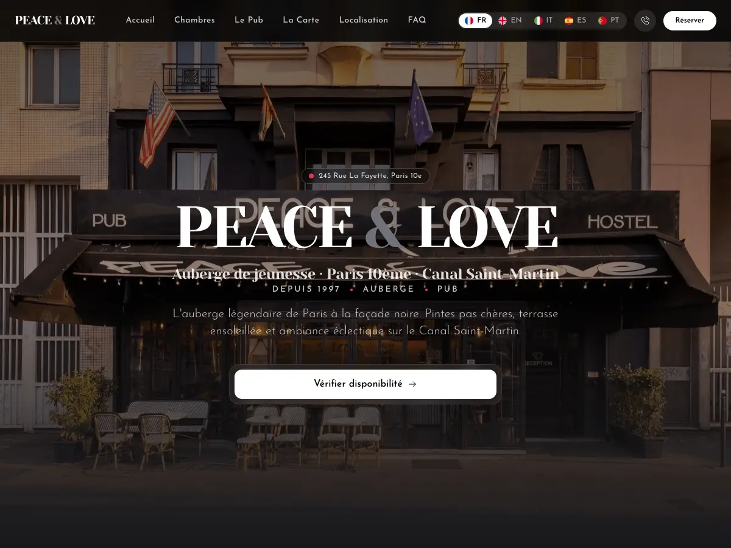
Task: Click 'Auberge de jeunesse · Paris 10ème' subtitle
Action: [365, 274]
